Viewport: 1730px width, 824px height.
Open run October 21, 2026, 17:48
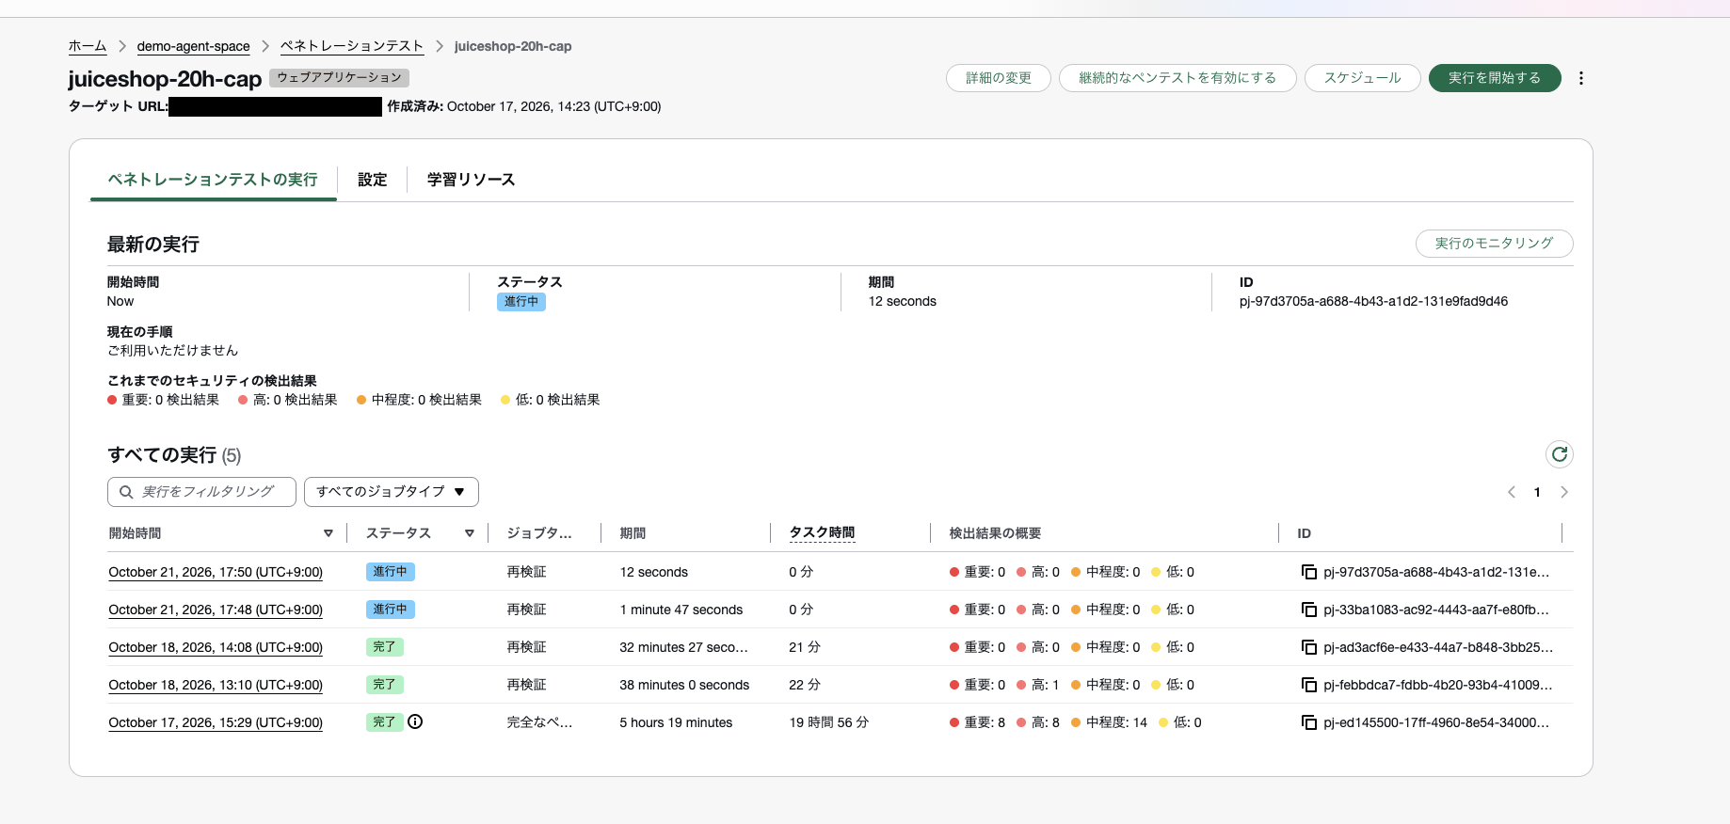pos(216,610)
